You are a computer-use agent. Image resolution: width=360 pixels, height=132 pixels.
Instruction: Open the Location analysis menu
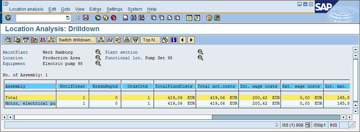tap(26, 9)
